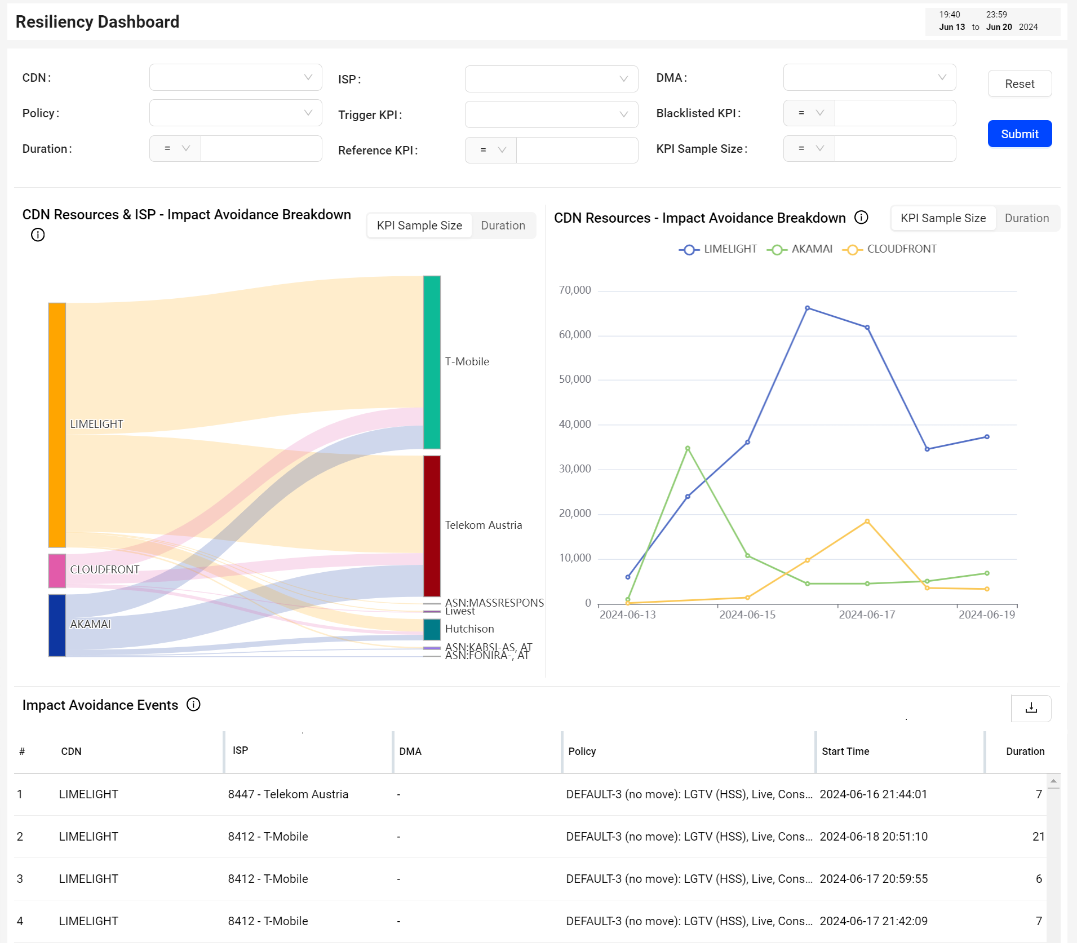The image size is (1077, 946).
Task: Select KPI Sample Size on Sankey chart
Action: [419, 226]
